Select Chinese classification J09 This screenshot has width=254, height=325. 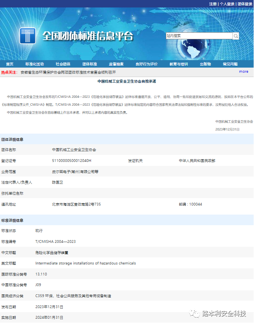coord(38,285)
